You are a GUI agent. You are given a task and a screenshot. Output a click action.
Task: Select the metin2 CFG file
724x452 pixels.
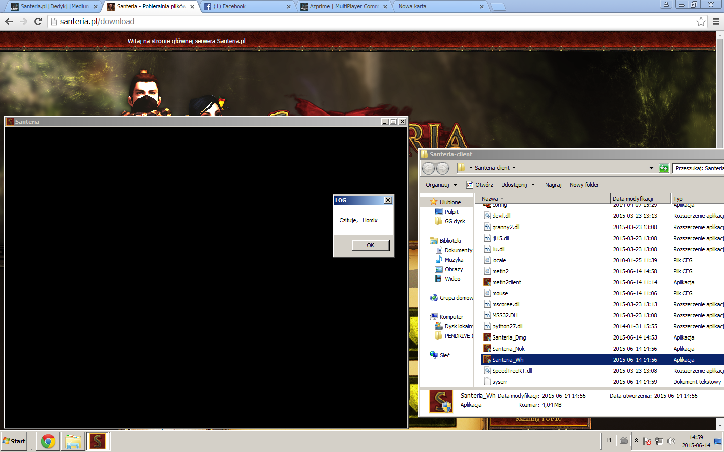(x=500, y=271)
